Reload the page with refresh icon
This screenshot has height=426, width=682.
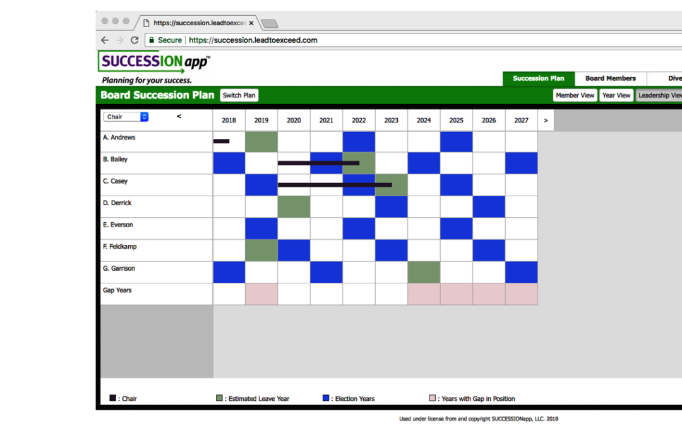coord(135,40)
